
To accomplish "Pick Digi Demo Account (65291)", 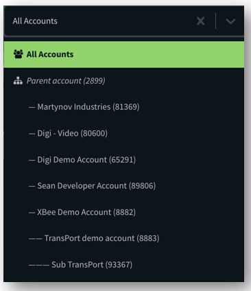I will click(x=124, y=159).
